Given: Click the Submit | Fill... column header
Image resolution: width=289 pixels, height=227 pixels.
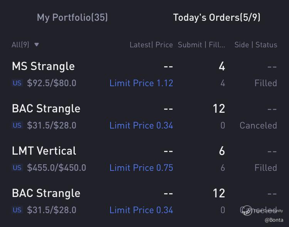Looking at the screenshot, I should 202,45.
